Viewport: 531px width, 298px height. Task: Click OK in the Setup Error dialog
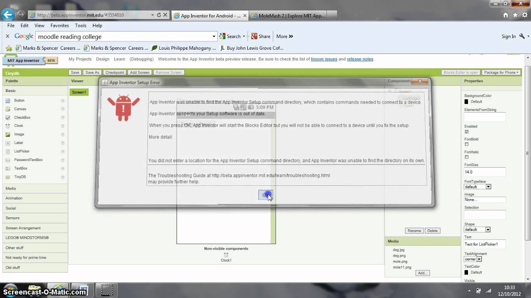point(265,195)
